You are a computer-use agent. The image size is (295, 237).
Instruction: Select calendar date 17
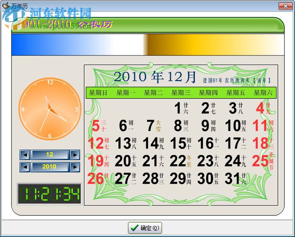click(x=235, y=143)
